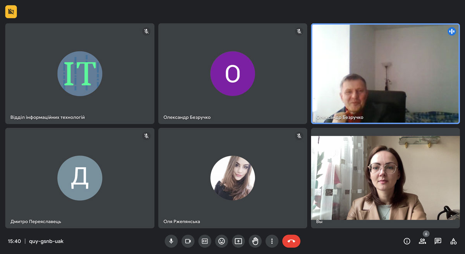Start presenting your screen
Viewport: 465px width, 254px height.
(238, 241)
